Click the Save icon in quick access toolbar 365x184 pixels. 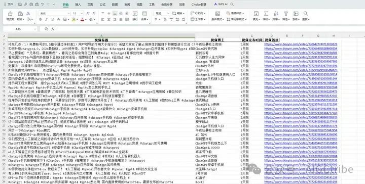coord(20,5)
